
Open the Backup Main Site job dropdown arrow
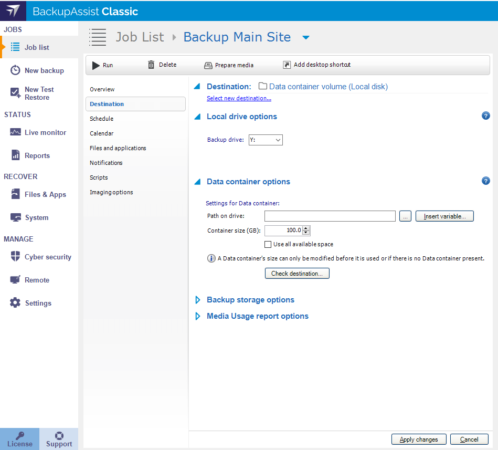point(306,37)
